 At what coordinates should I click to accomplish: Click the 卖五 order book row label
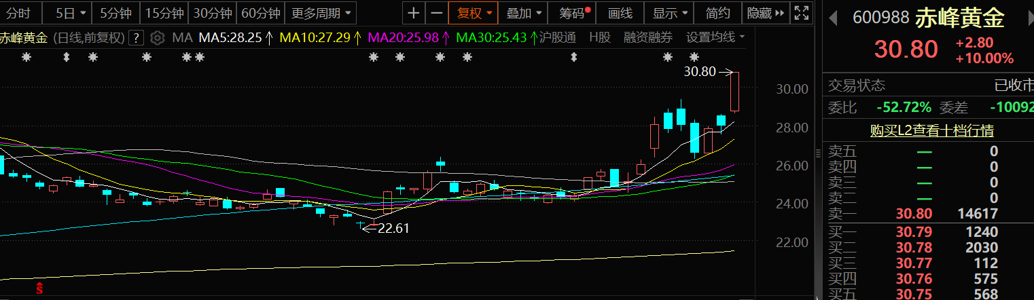click(x=842, y=151)
